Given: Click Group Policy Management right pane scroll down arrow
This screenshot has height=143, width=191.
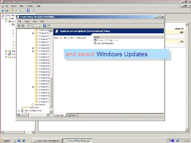Looking at the screenshot, I should [187, 130].
